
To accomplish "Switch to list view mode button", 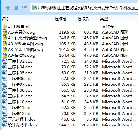I will pyautogui.click(x=25, y=8).
